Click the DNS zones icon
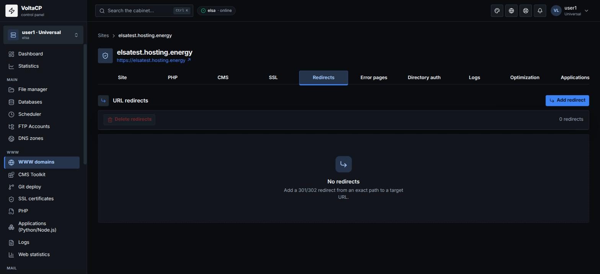This screenshot has height=274, width=600. (x=11, y=138)
